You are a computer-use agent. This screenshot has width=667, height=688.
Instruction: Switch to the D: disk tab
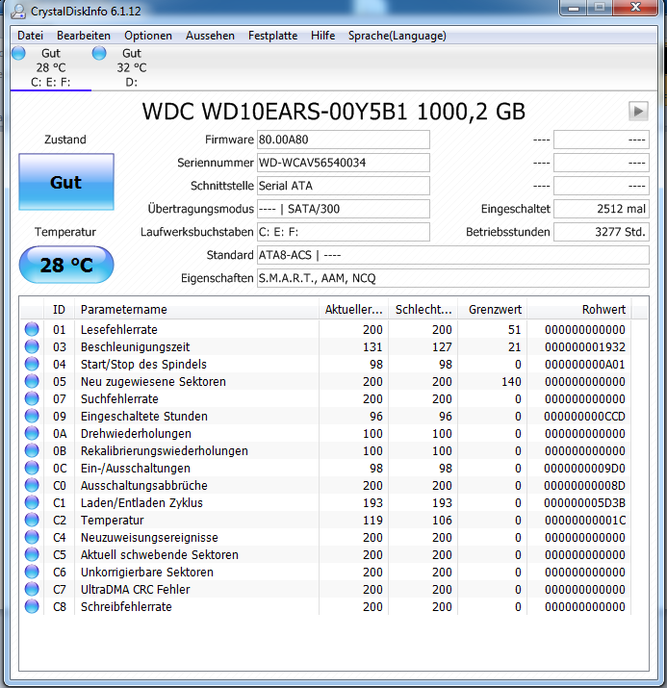[x=131, y=67]
